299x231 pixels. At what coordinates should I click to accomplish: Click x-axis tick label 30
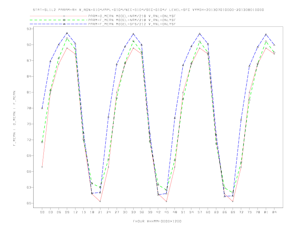point(125,212)
